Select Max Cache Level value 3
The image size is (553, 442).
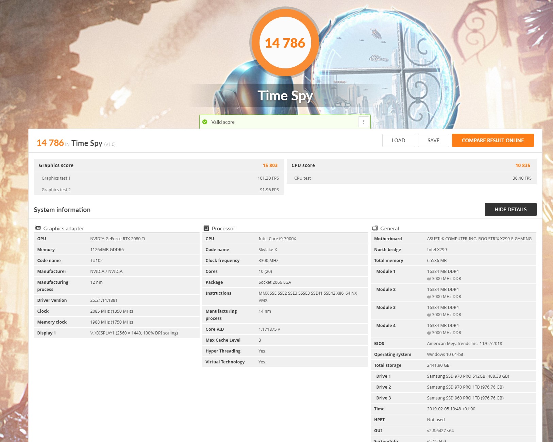pos(260,340)
